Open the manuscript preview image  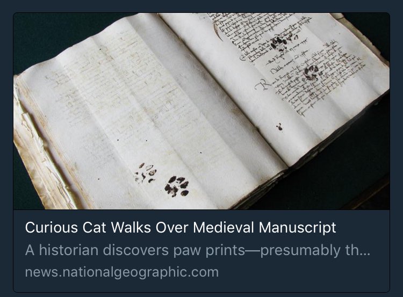pyautogui.click(x=201, y=111)
